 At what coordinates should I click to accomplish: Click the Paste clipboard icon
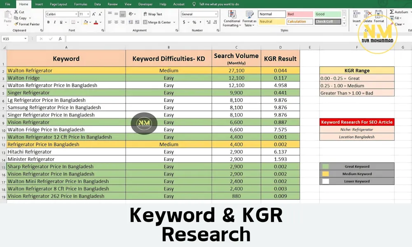tap(7, 15)
